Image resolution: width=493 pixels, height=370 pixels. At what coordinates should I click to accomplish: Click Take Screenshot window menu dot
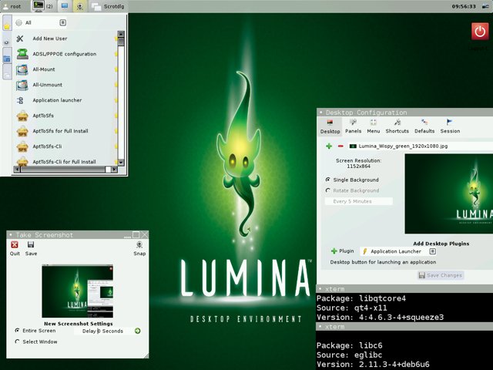[11, 234]
